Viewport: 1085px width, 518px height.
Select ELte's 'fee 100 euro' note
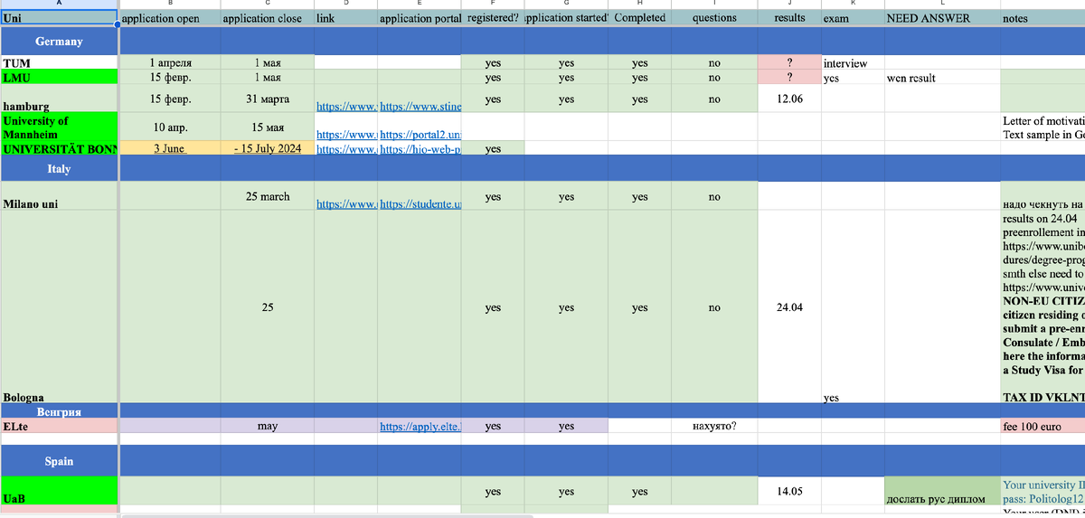[x=1043, y=426]
